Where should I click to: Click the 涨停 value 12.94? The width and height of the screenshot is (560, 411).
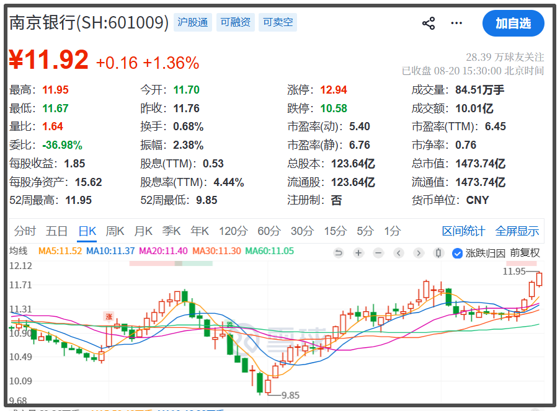[334, 90]
